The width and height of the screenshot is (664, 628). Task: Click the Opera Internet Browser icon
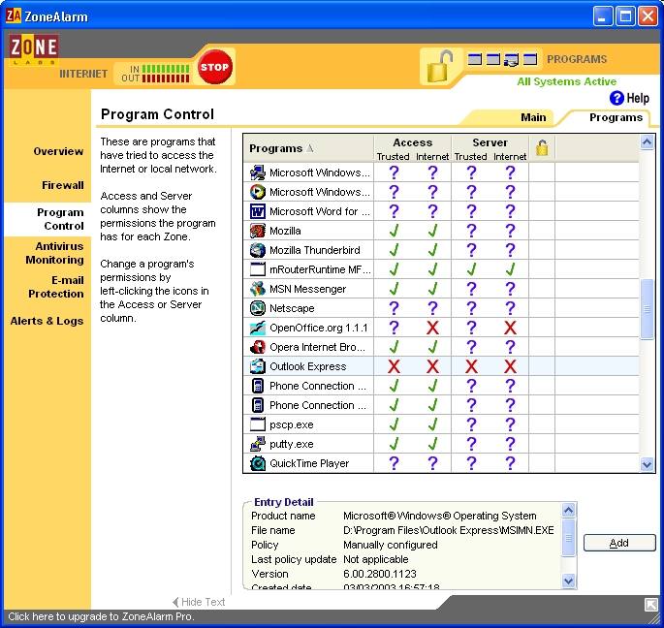[258, 347]
